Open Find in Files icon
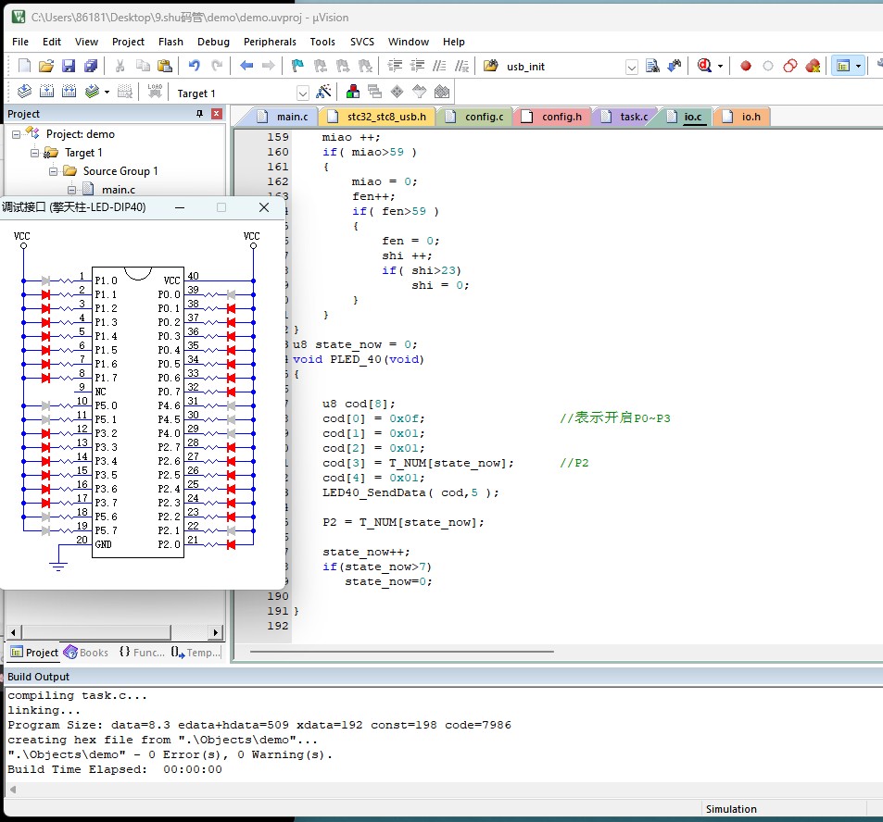The height and width of the screenshot is (822, 883). 490,66
